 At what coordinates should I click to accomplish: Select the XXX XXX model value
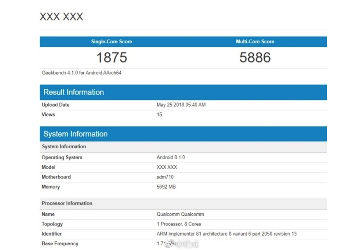point(167,167)
